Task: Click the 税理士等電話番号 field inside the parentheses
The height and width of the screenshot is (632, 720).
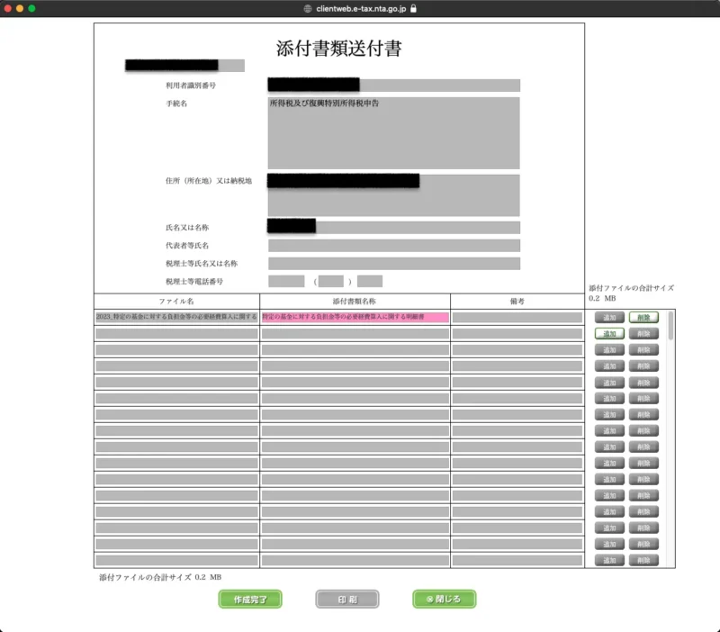Action: (331, 281)
